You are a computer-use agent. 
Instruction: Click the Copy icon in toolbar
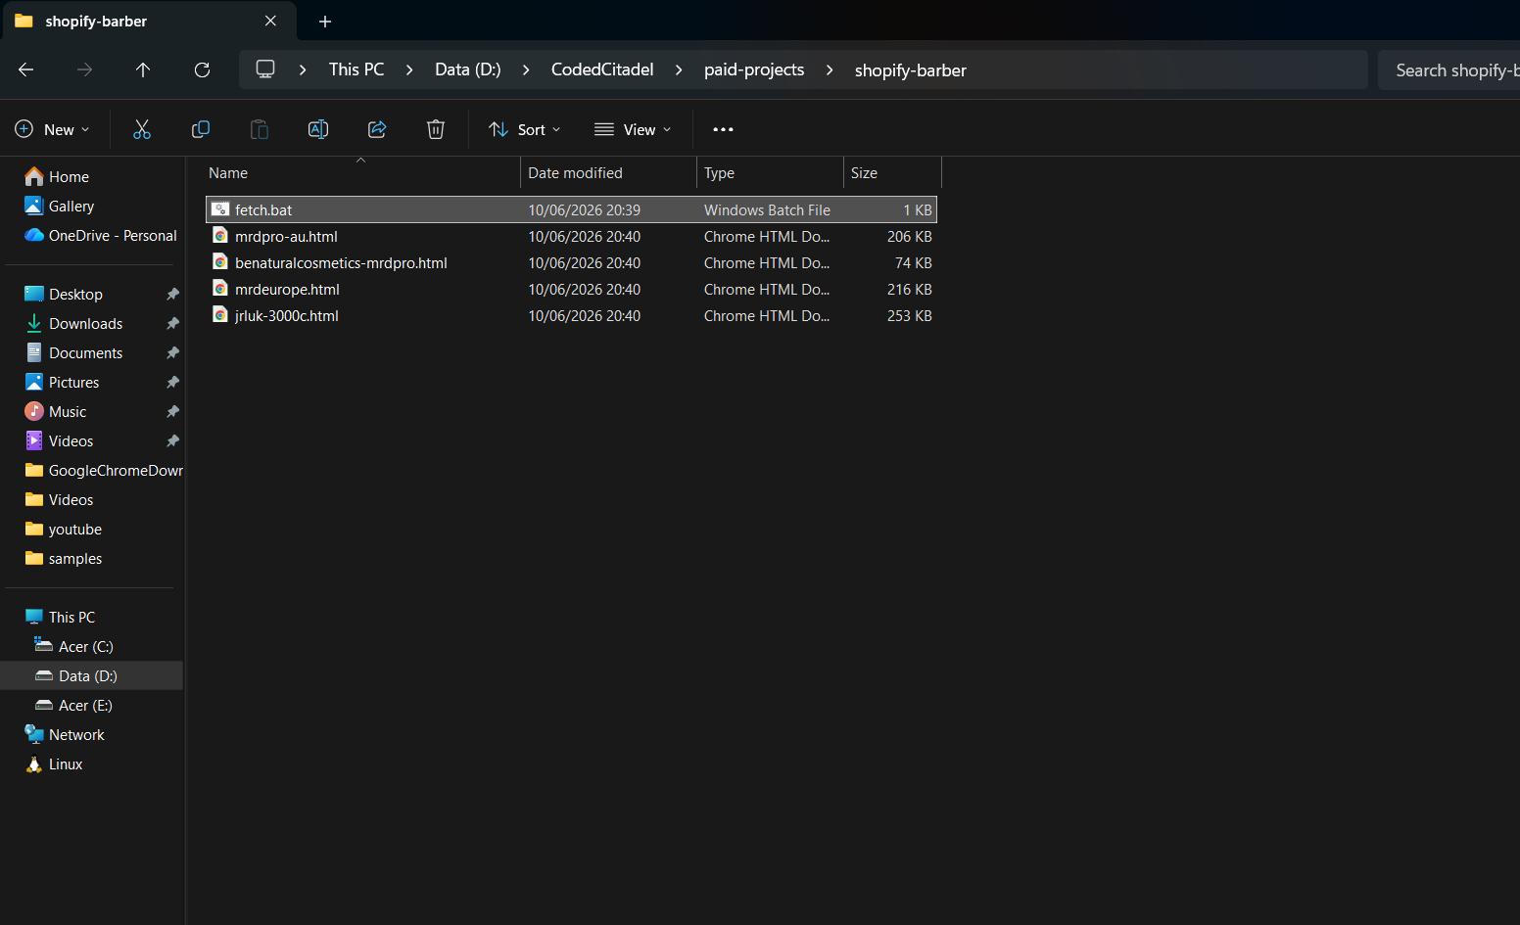point(201,129)
